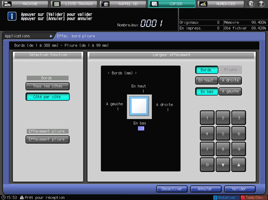Select the Pliure width toggle
This screenshot has width=268, height=200.
click(x=230, y=70)
